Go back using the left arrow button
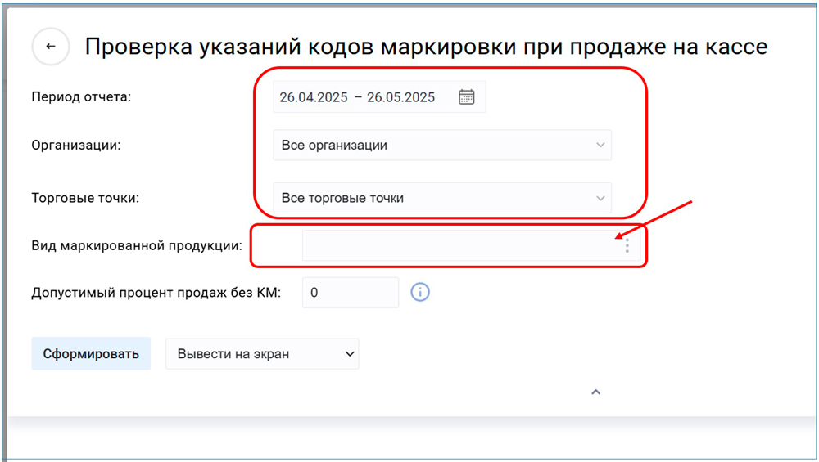Image resolution: width=819 pixels, height=462 pixels. [x=51, y=47]
